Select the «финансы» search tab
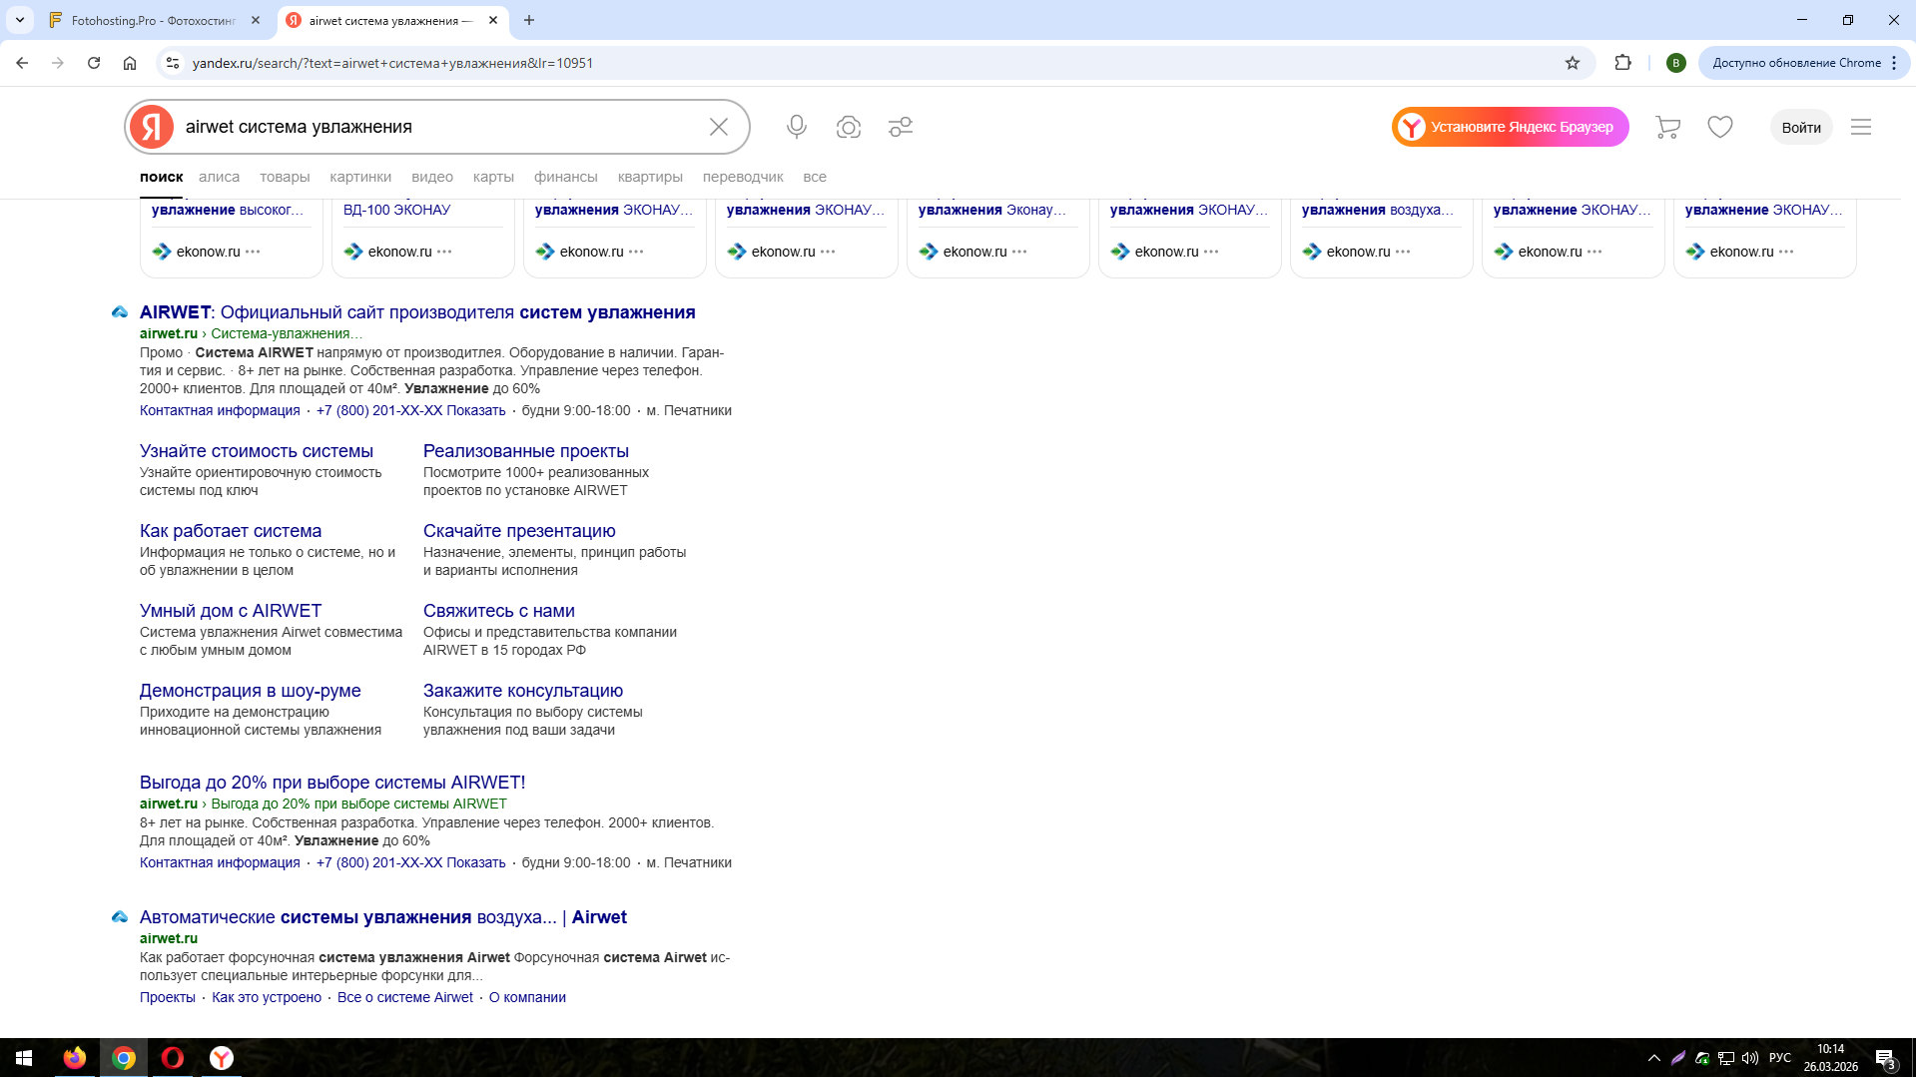Screen dimensions: 1916x1077 [566, 177]
